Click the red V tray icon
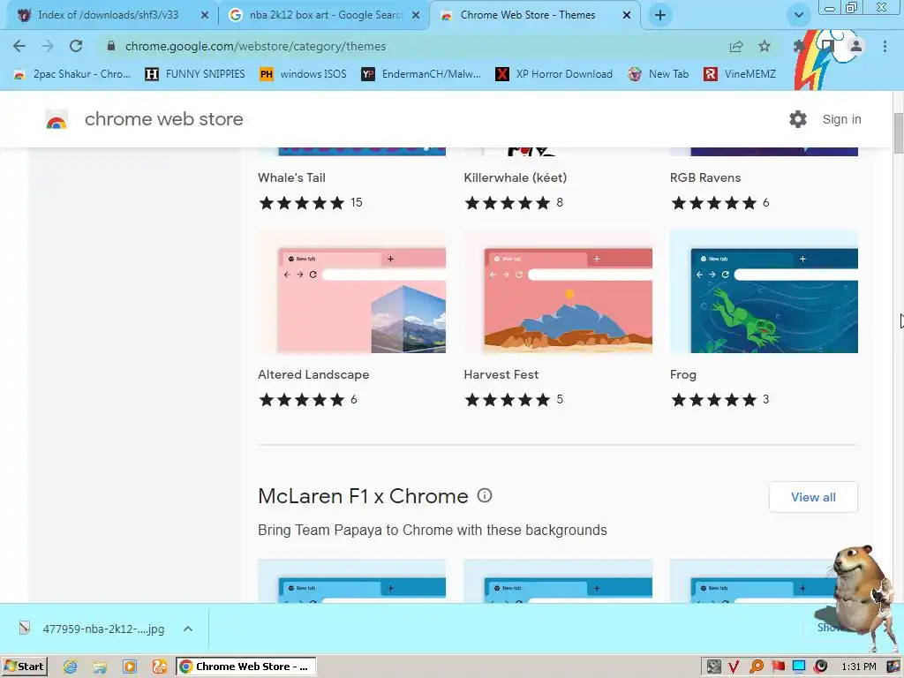 734,667
